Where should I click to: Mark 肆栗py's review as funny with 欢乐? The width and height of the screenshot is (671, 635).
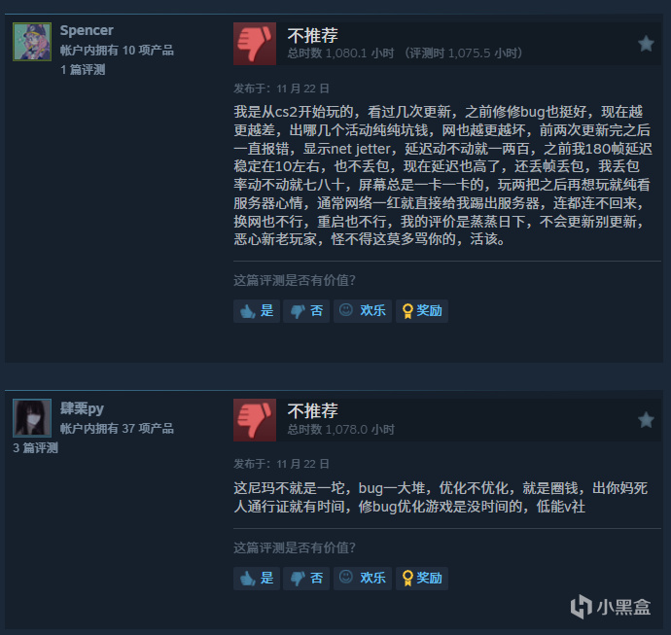pyautogui.click(x=363, y=579)
